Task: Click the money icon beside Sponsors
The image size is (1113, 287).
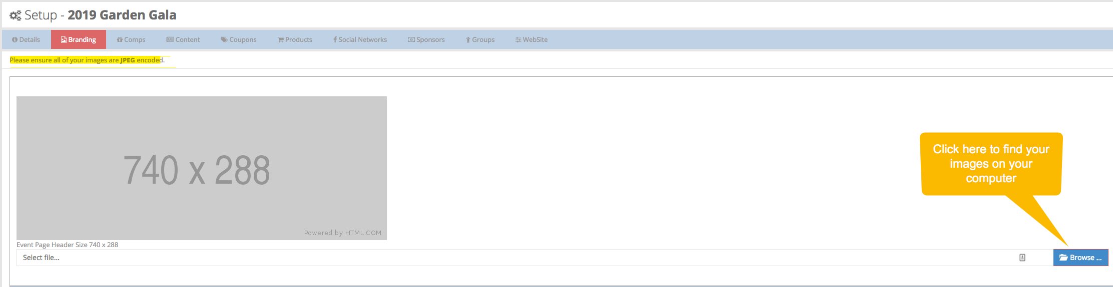Action: pos(411,40)
